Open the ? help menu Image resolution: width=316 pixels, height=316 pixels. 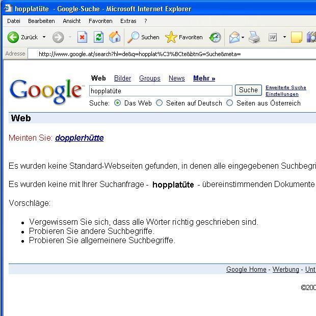(x=146, y=21)
